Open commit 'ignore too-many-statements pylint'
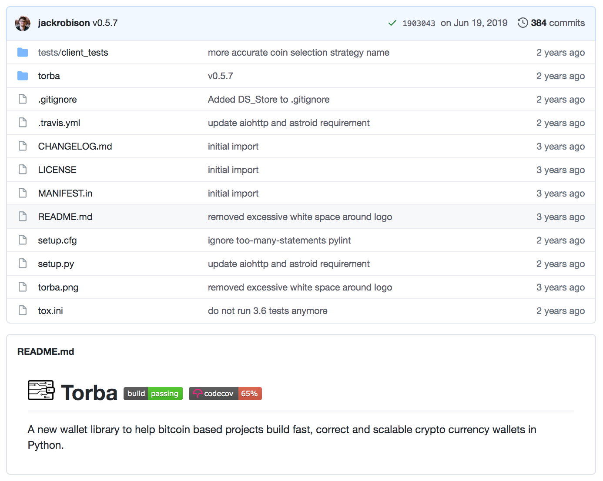 [279, 240]
